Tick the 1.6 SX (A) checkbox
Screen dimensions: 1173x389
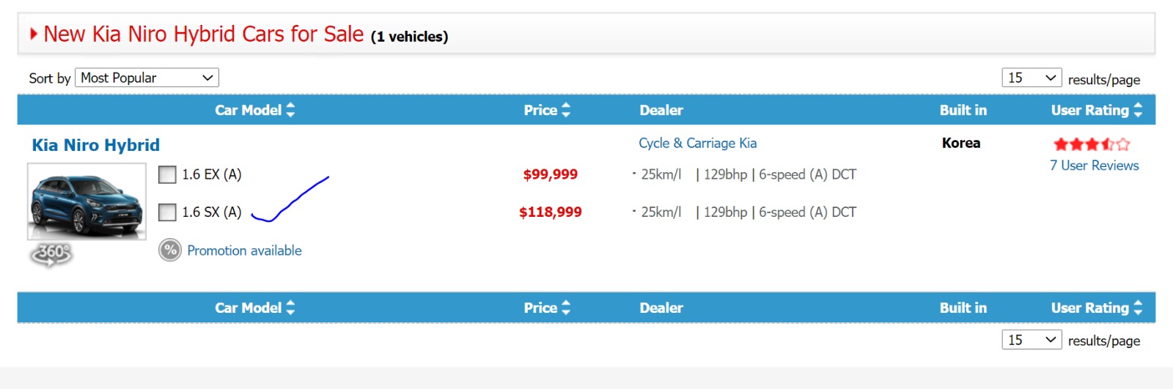tap(168, 212)
